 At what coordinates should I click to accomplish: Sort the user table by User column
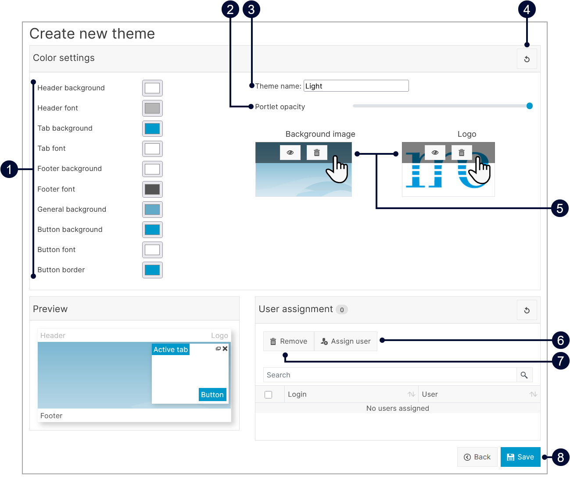(533, 395)
